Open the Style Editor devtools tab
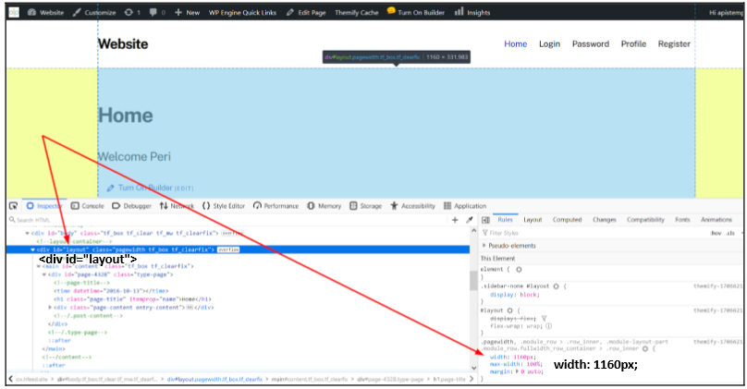The width and height of the screenshot is (747, 389). click(224, 206)
